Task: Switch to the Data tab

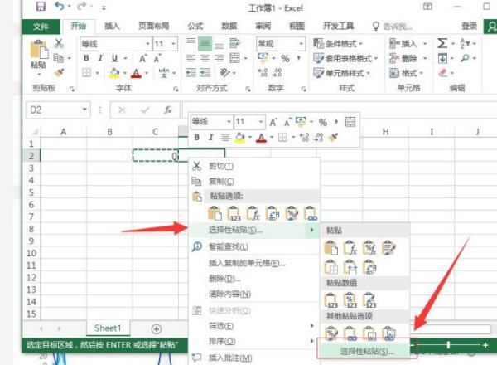Action: pos(229,26)
